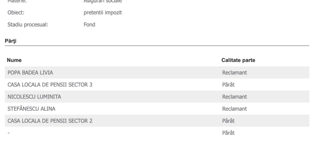Click the Stadiu procesual label
The height and width of the screenshot is (144, 311).
(28, 25)
